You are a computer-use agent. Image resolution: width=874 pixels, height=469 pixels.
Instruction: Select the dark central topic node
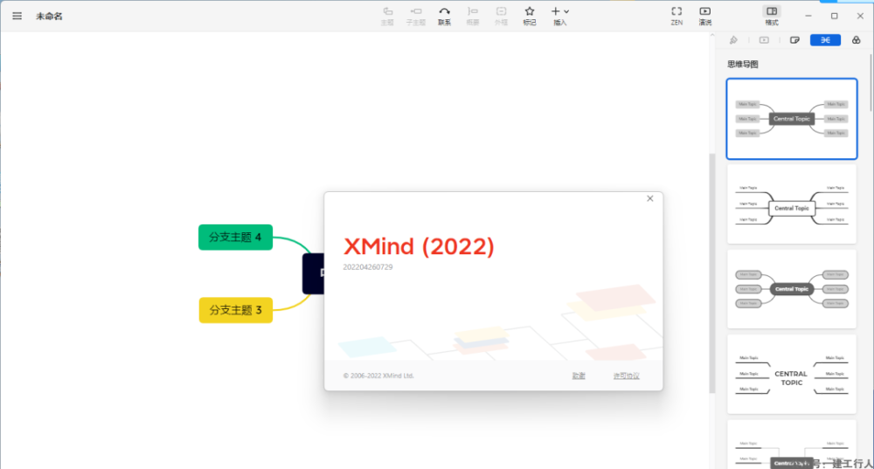tap(313, 273)
